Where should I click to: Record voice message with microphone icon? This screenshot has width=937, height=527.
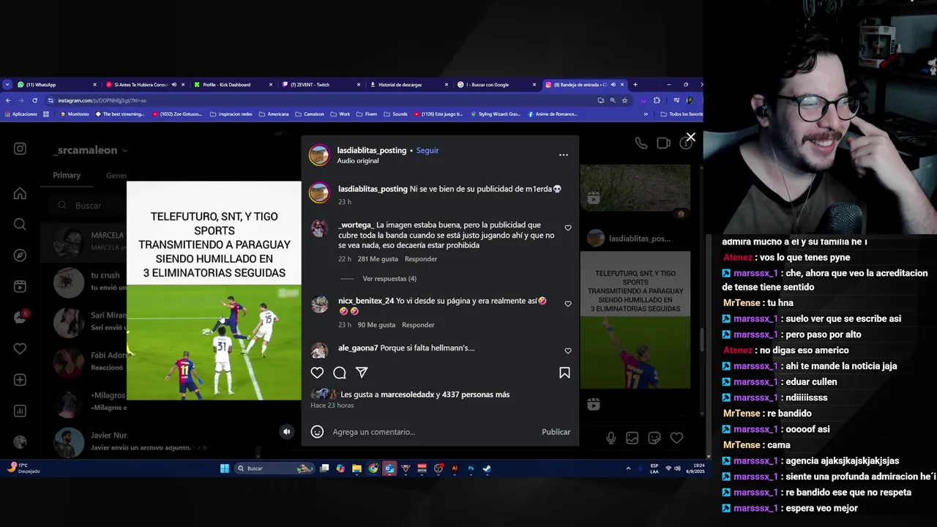point(611,438)
